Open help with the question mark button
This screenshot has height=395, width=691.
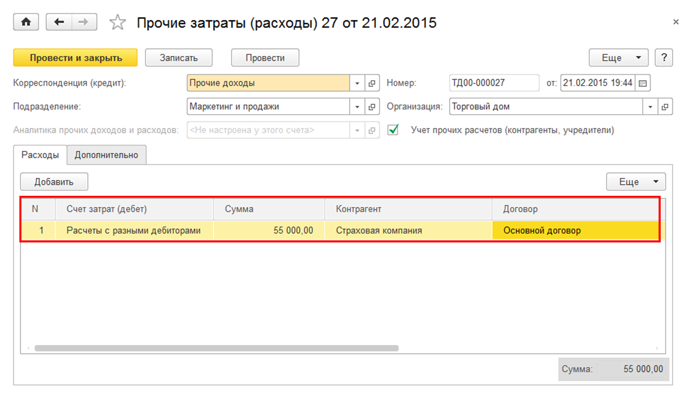pos(664,57)
